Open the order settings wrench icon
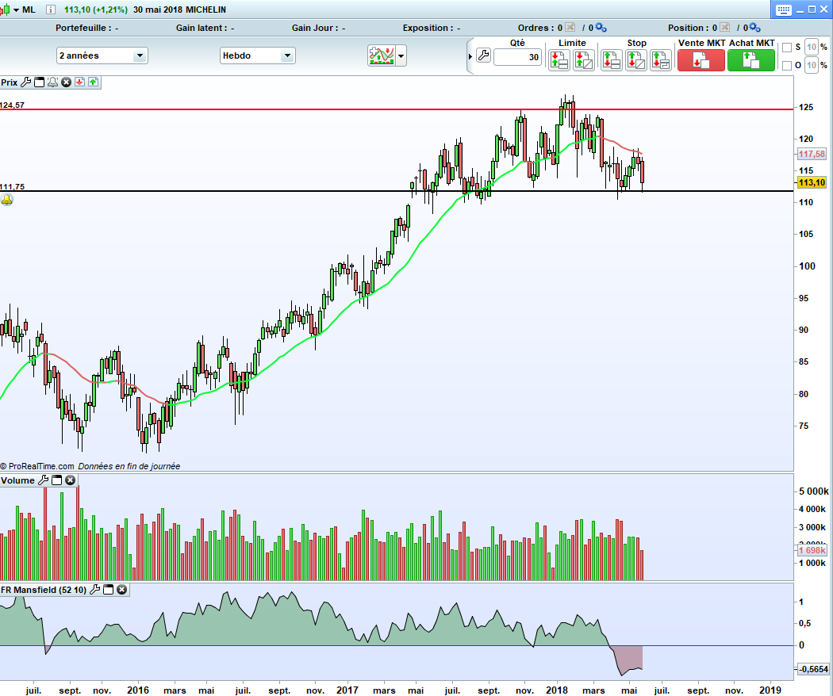 click(x=483, y=55)
